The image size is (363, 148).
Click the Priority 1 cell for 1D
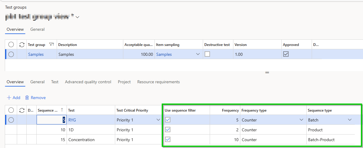pyautogui.click(x=139, y=130)
